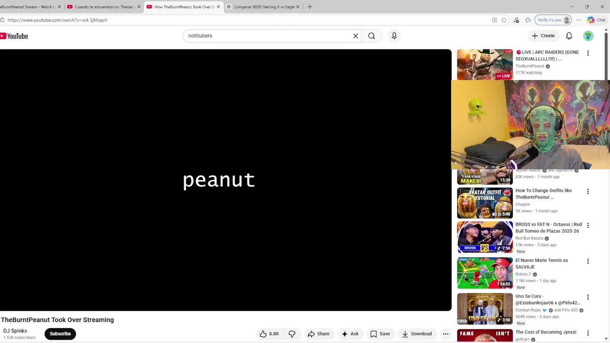Open the browser extensions icon

click(x=516, y=20)
